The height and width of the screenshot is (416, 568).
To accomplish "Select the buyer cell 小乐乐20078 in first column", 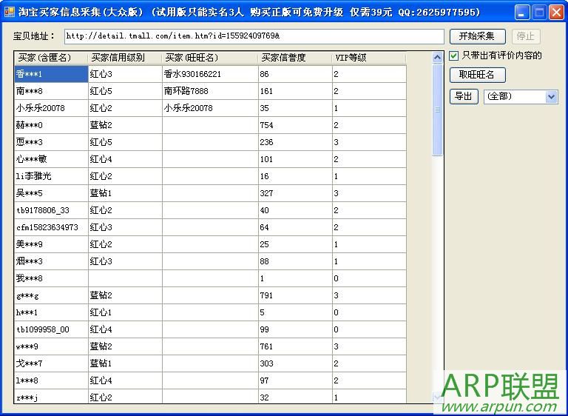I will (51, 108).
